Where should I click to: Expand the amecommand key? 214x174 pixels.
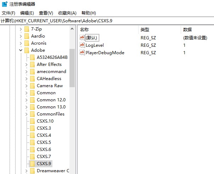point(27,72)
